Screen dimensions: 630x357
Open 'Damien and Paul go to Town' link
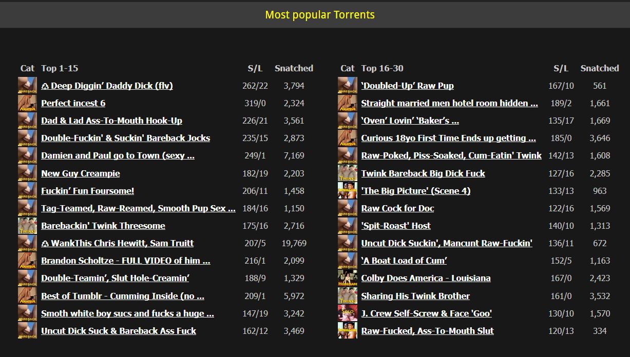[x=118, y=155]
